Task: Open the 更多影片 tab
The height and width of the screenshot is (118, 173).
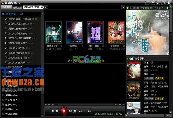Action: pyautogui.click(x=159, y=8)
